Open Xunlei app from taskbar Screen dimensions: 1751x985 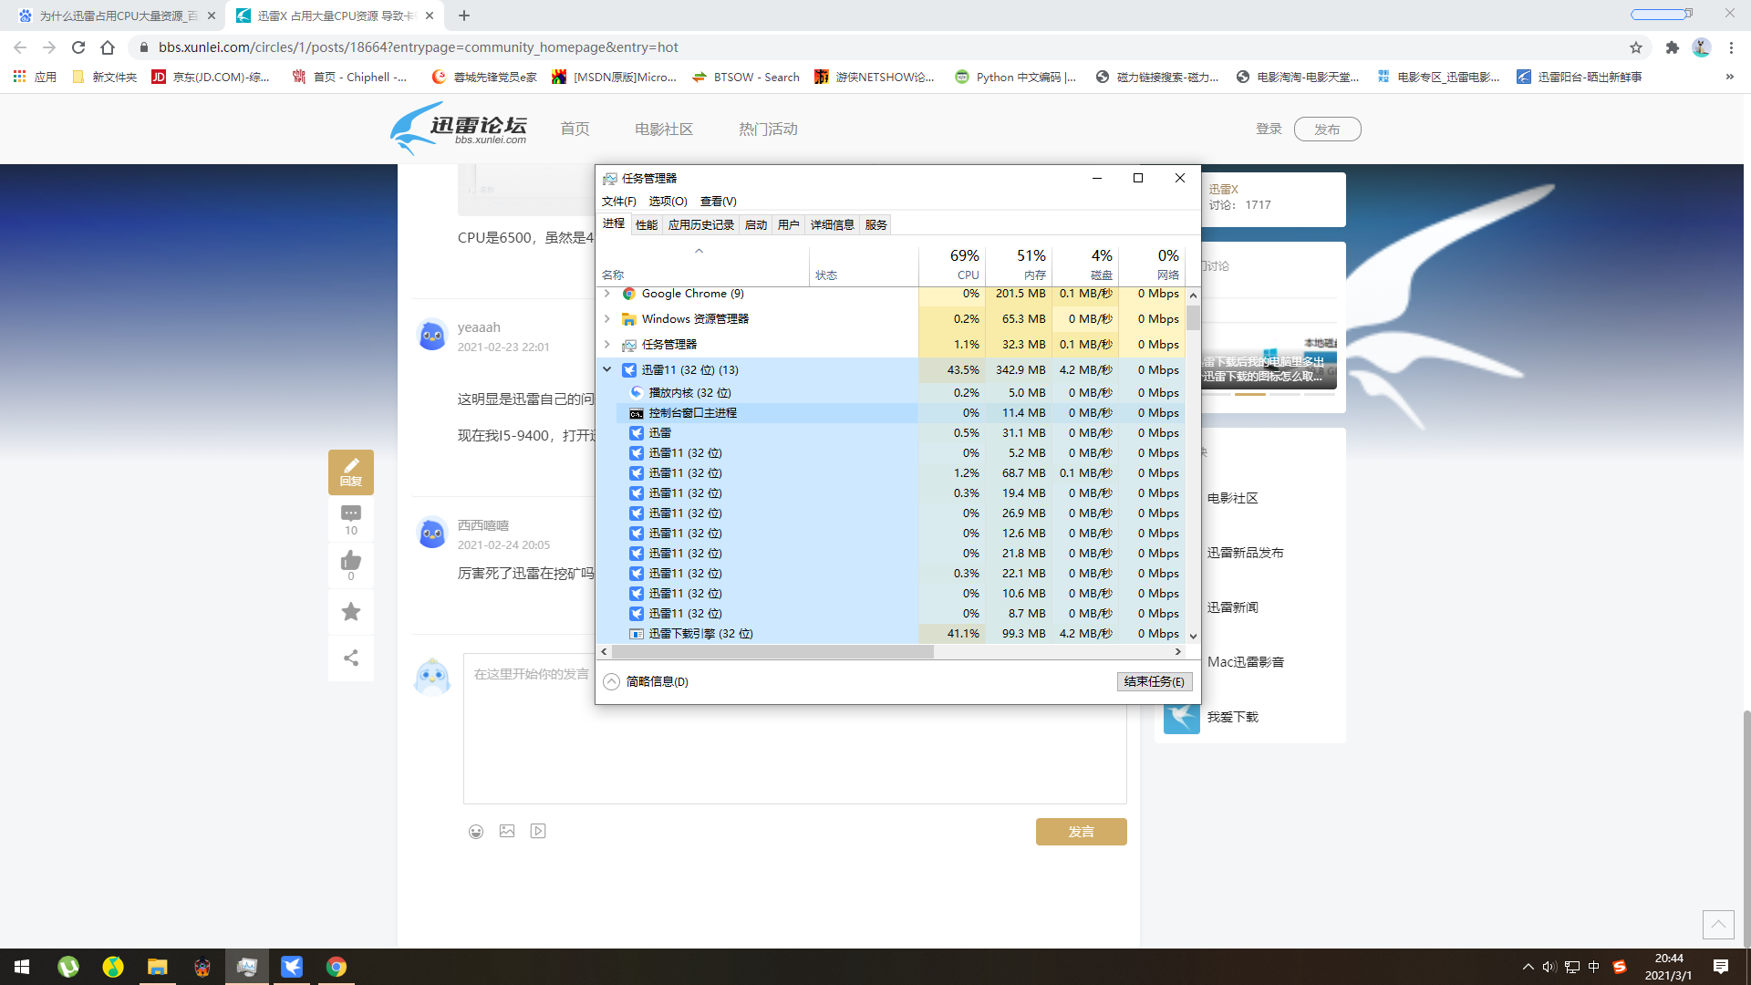tap(292, 967)
